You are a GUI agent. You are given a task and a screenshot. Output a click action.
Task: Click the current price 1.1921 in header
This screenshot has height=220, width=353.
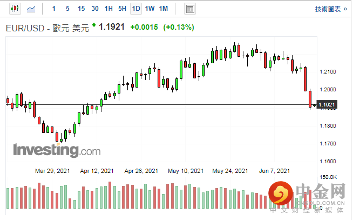pos(112,27)
